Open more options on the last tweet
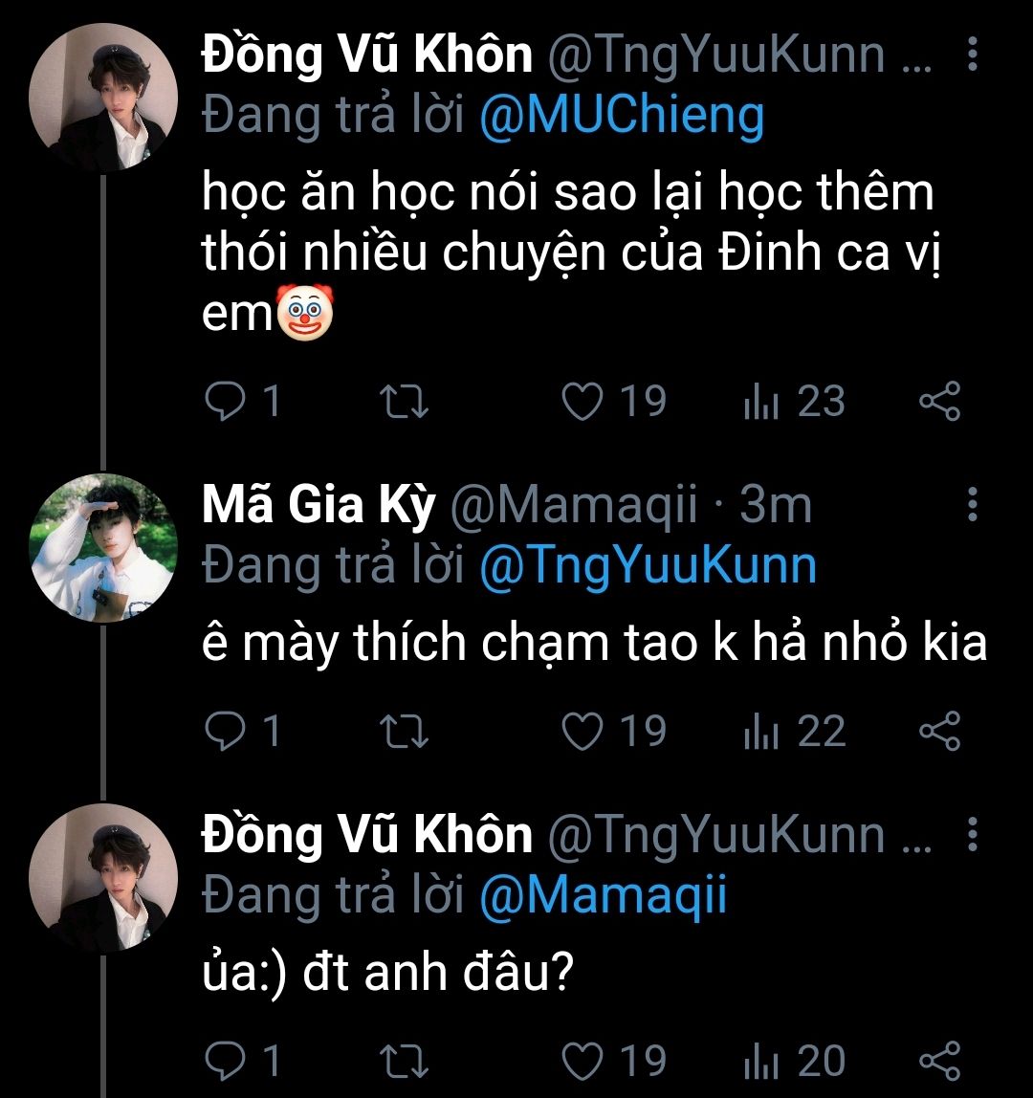This screenshot has height=1098, width=1033. click(x=973, y=835)
